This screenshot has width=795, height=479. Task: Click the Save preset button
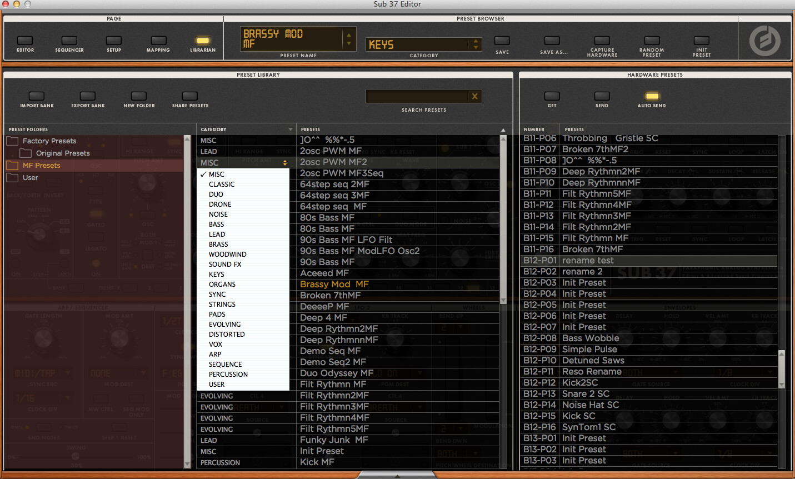[x=502, y=41]
